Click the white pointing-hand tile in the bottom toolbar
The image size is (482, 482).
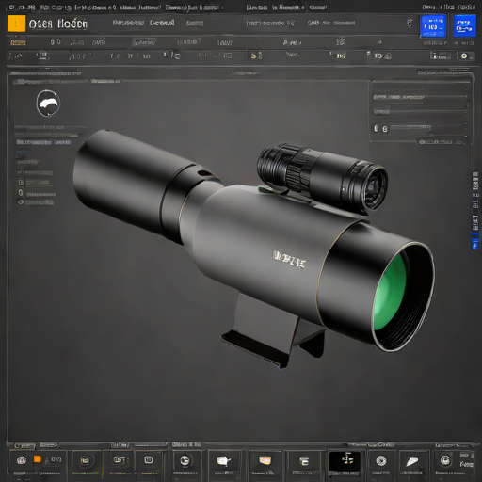[x=224, y=461]
